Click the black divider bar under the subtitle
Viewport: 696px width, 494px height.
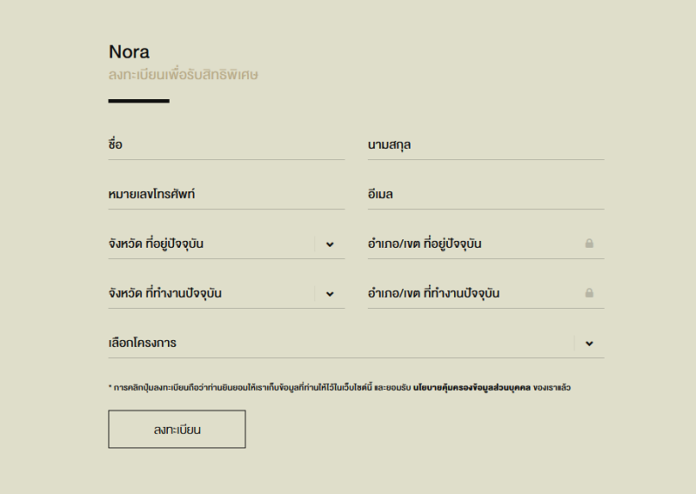(139, 101)
